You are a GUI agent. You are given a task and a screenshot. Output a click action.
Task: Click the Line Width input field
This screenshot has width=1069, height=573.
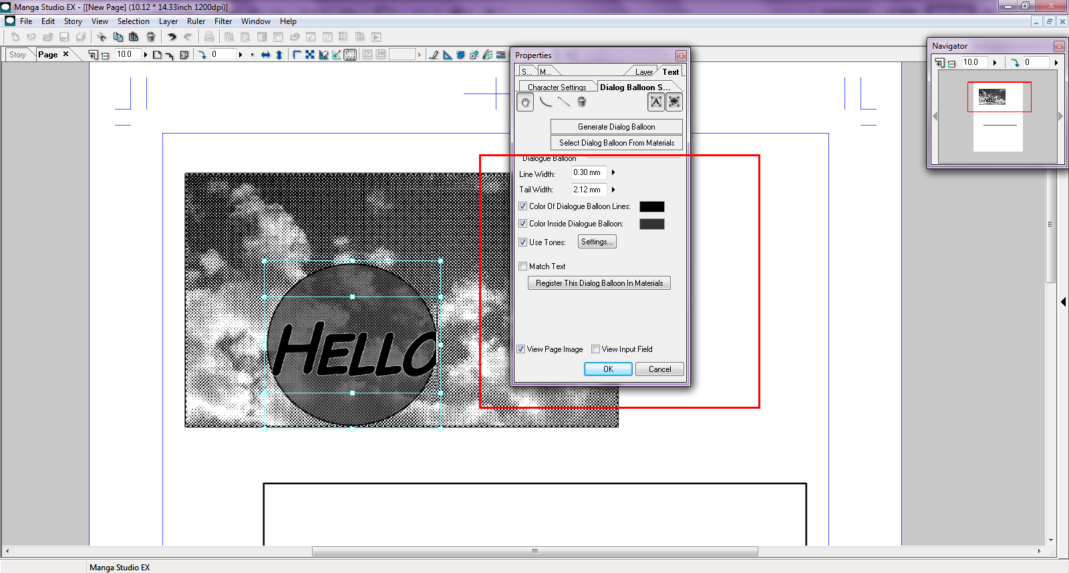[589, 172]
